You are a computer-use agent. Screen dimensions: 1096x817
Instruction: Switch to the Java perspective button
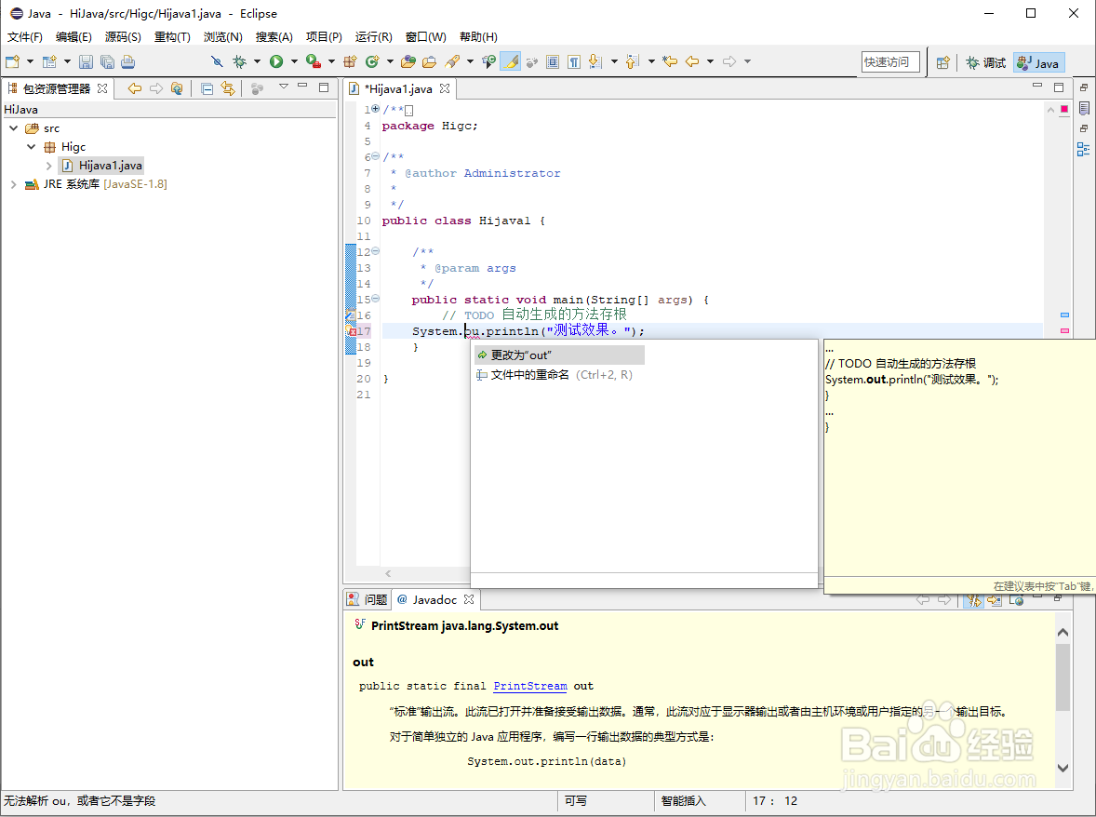pos(1038,63)
